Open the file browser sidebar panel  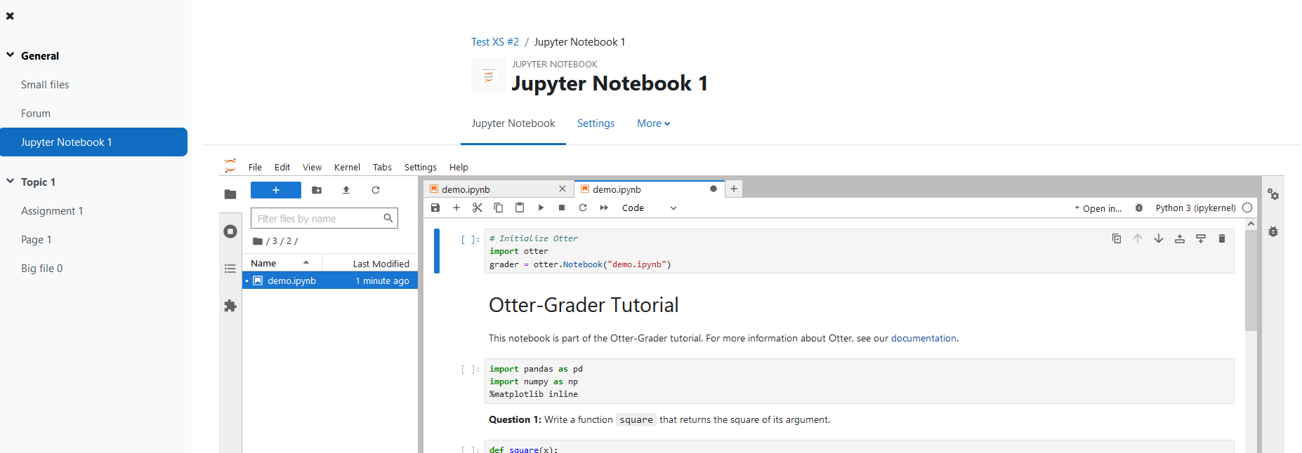coord(230,194)
